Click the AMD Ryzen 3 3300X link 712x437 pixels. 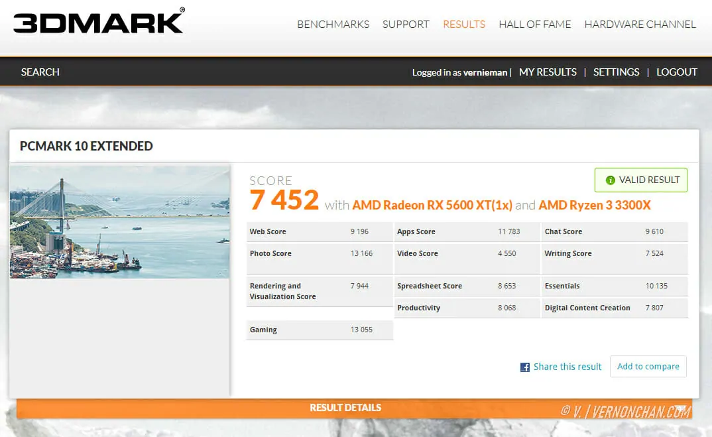595,206
